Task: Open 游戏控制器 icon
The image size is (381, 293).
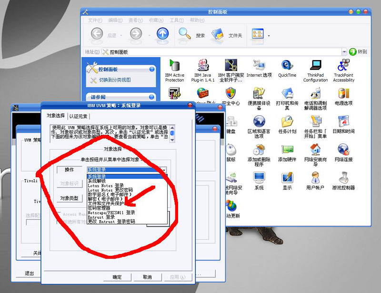Action: pyautogui.click(x=343, y=181)
